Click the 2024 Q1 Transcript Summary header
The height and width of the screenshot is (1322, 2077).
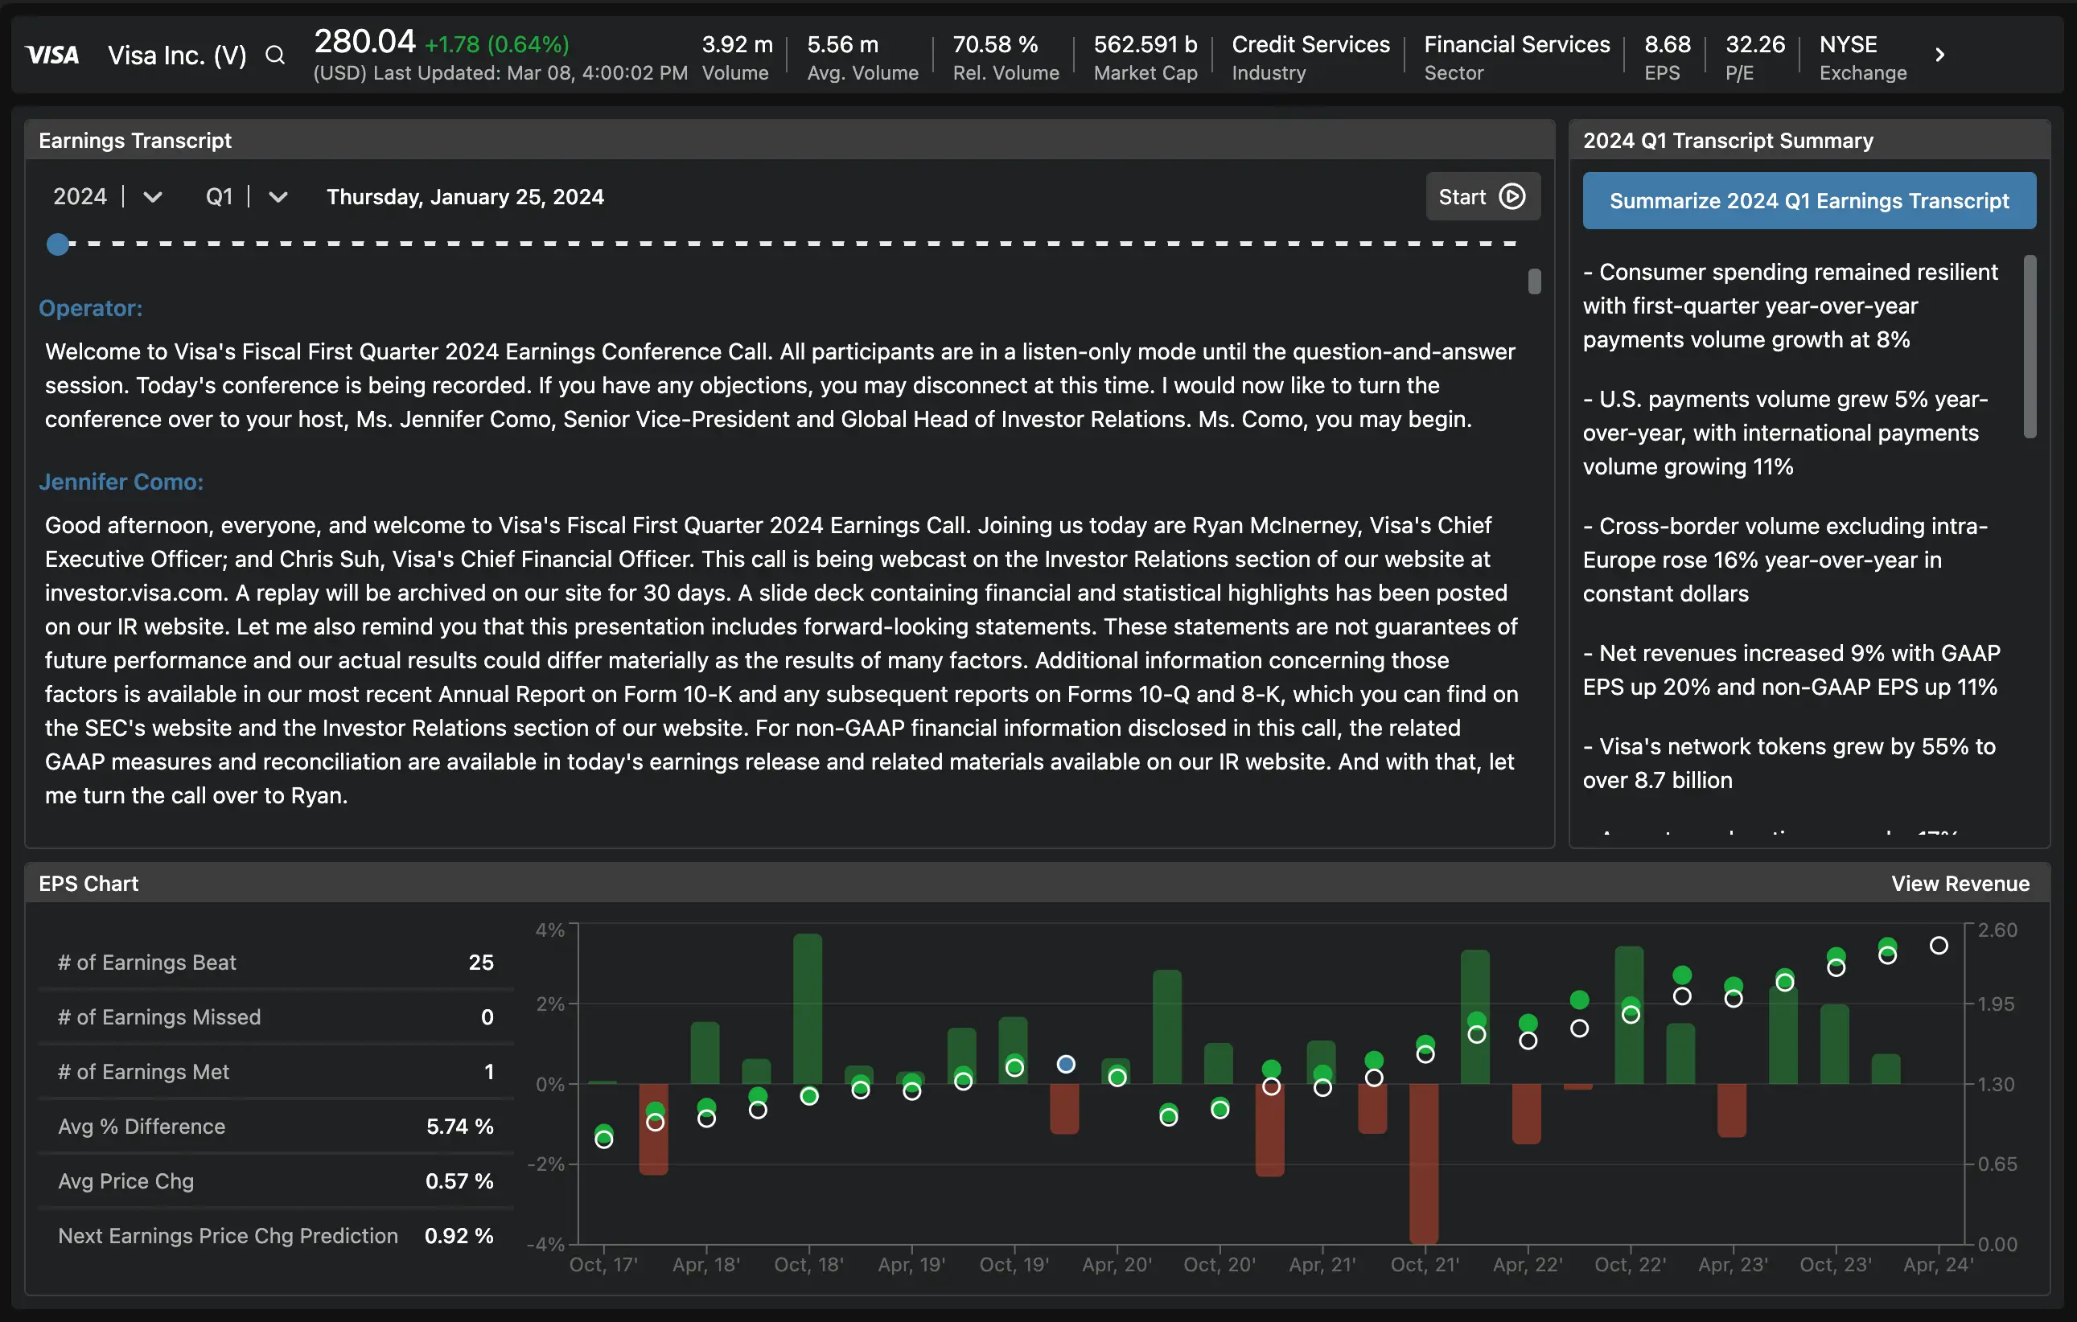pos(1727,140)
